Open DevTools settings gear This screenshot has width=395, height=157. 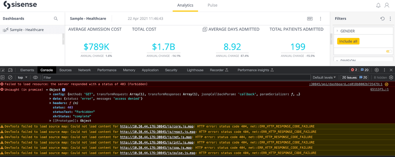point(377,70)
